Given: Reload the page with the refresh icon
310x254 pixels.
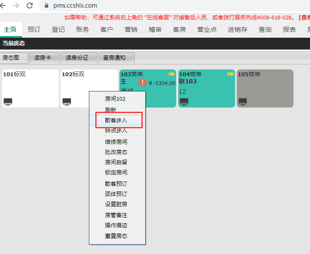Looking at the screenshot, I should point(30,6).
